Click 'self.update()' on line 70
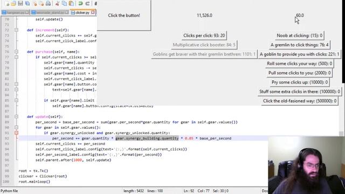This screenshot has height=194, width=345. click(49, 19)
